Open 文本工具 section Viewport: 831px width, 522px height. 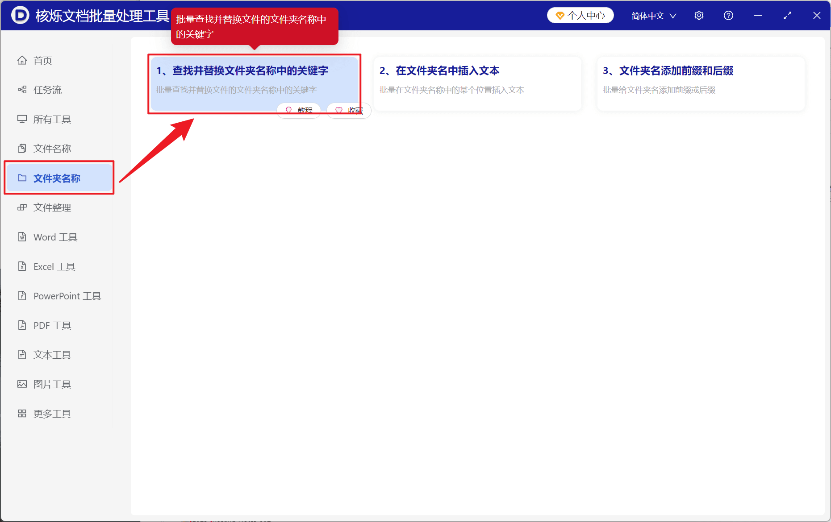coord(59,355)
